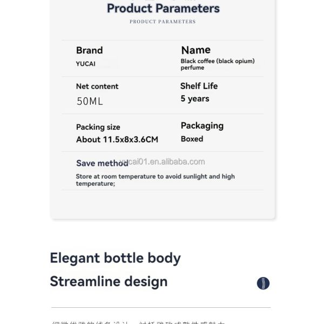Click the 5 years shelf life value

click(x=195, y=99)
